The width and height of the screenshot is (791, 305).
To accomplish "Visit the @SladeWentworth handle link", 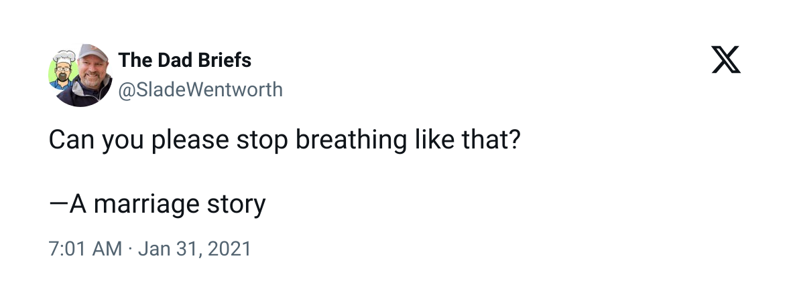I will coord(200,89).
